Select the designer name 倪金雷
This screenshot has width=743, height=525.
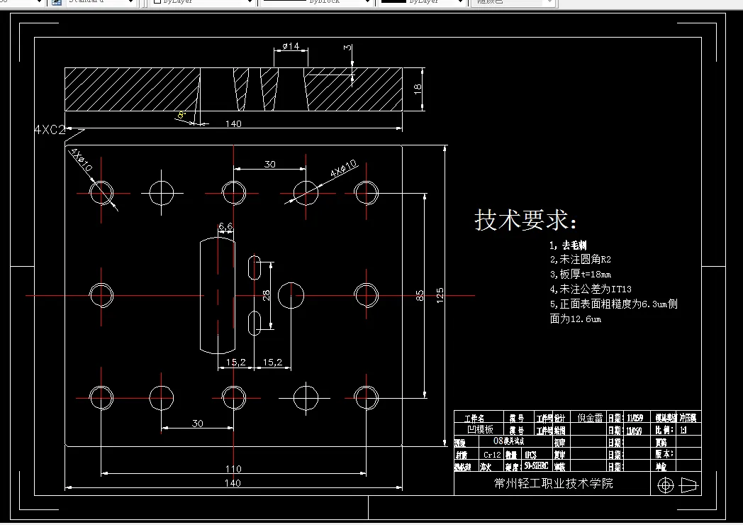[x=590, y=417]
